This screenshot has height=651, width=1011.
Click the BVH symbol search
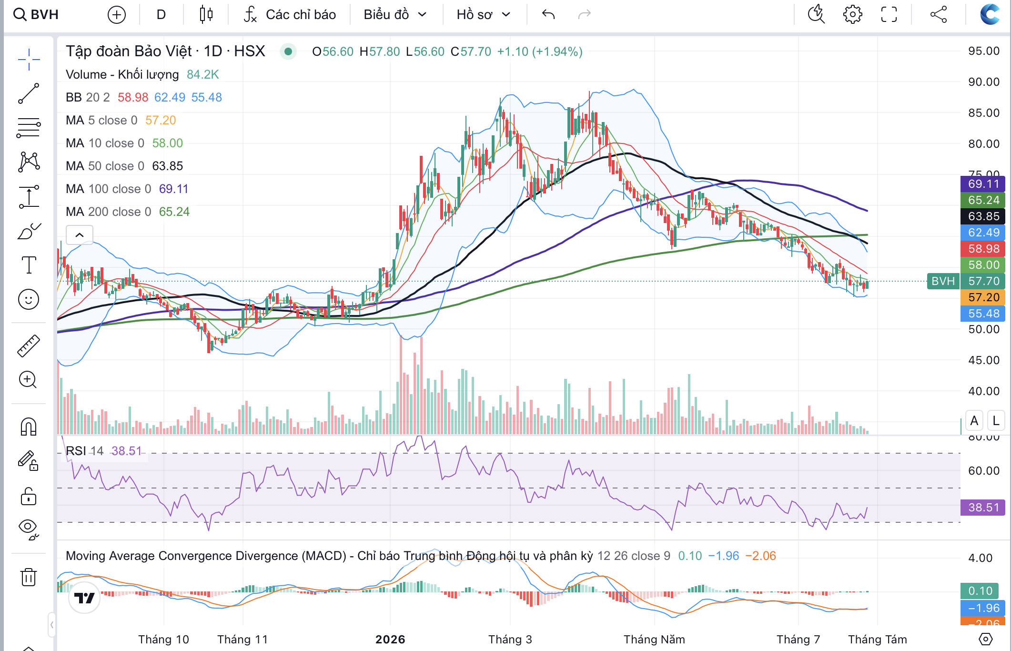(36, 15)
